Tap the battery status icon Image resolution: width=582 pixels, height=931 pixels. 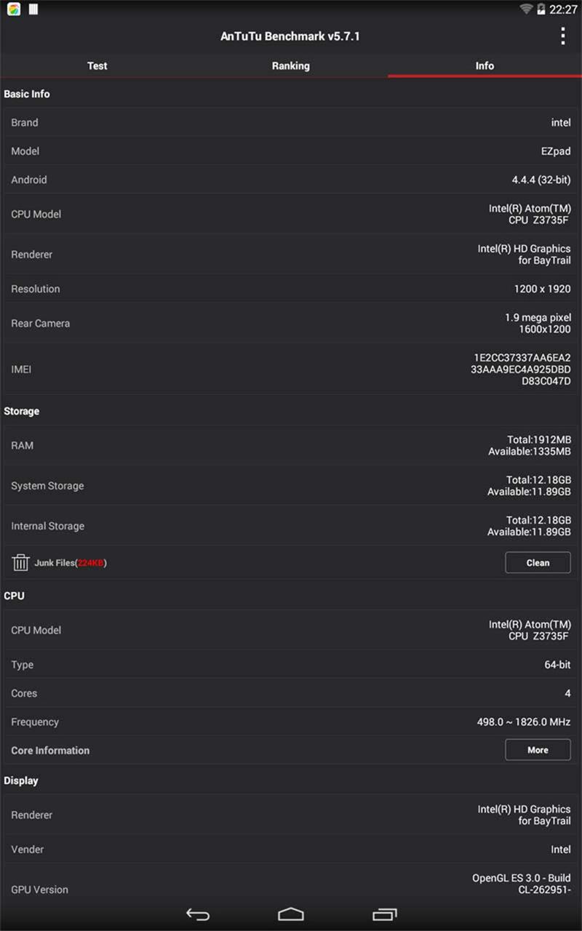pyautogui.click(x=541, y=9)
